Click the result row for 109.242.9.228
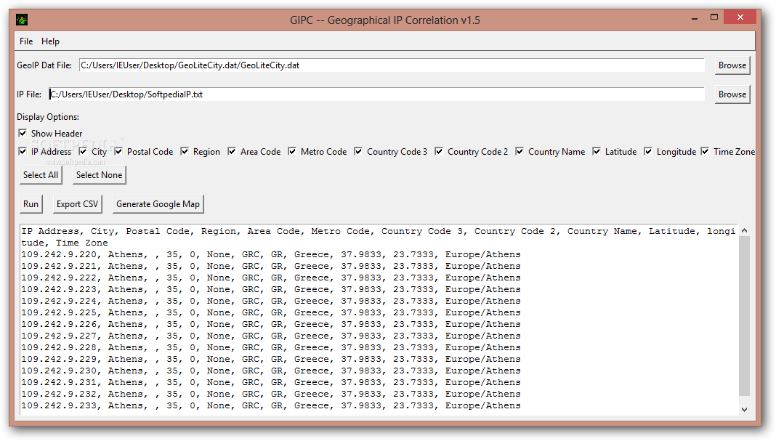Image resolution: width=776 pixels, height=441 pixels. click(271, 347)
